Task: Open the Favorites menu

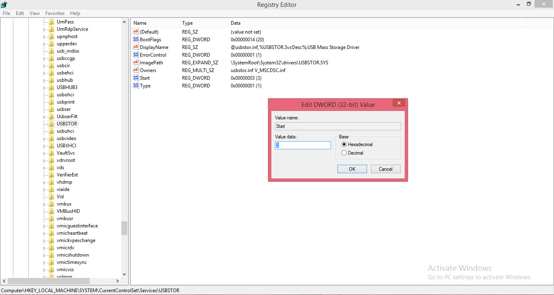Action: click(x=55, y=13)
